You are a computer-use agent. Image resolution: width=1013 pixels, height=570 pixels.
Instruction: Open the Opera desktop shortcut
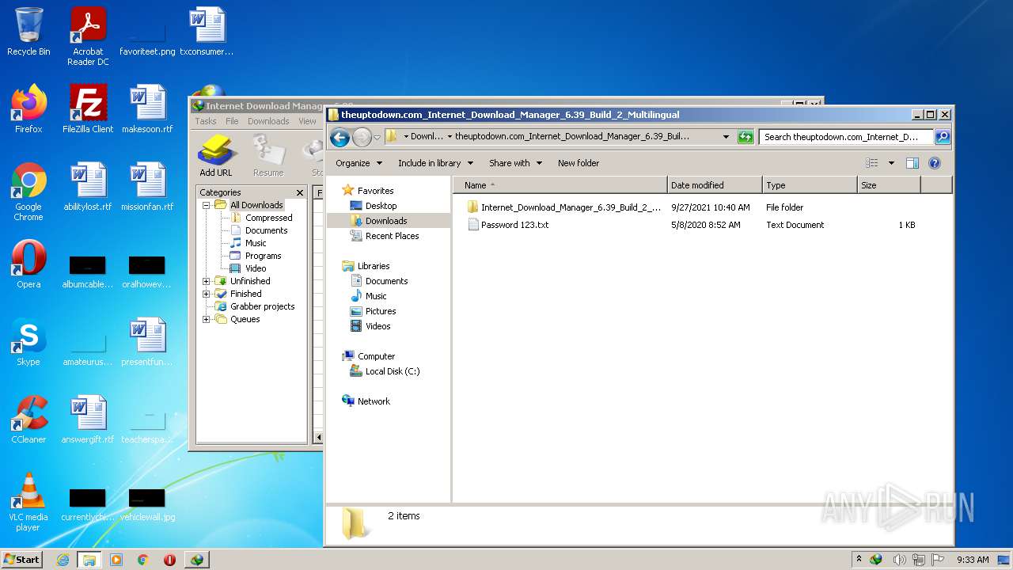tap(28, 264)
